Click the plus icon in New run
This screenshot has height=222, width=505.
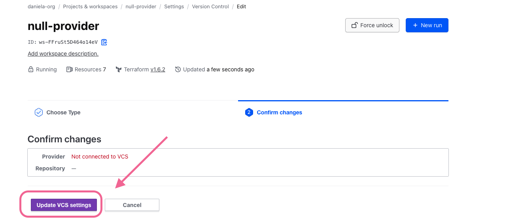(x=415, y=25)
